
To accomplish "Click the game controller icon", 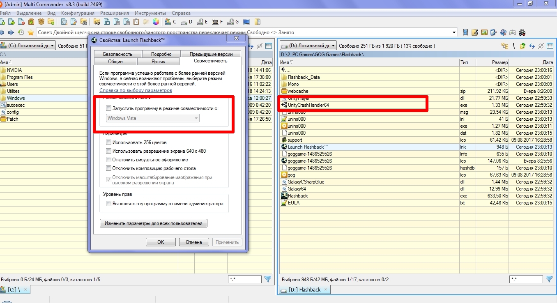I will [x=513, y=32].
